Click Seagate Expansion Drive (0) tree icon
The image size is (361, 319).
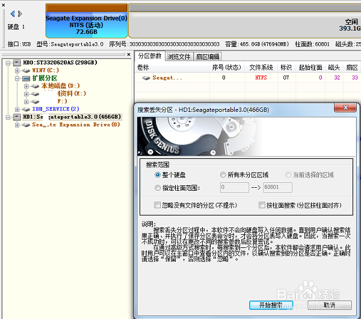click(26, 125)
